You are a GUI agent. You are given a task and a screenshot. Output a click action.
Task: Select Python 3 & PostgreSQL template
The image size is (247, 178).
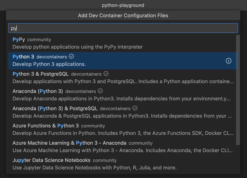pyautogui.click(x=40, y=74)
